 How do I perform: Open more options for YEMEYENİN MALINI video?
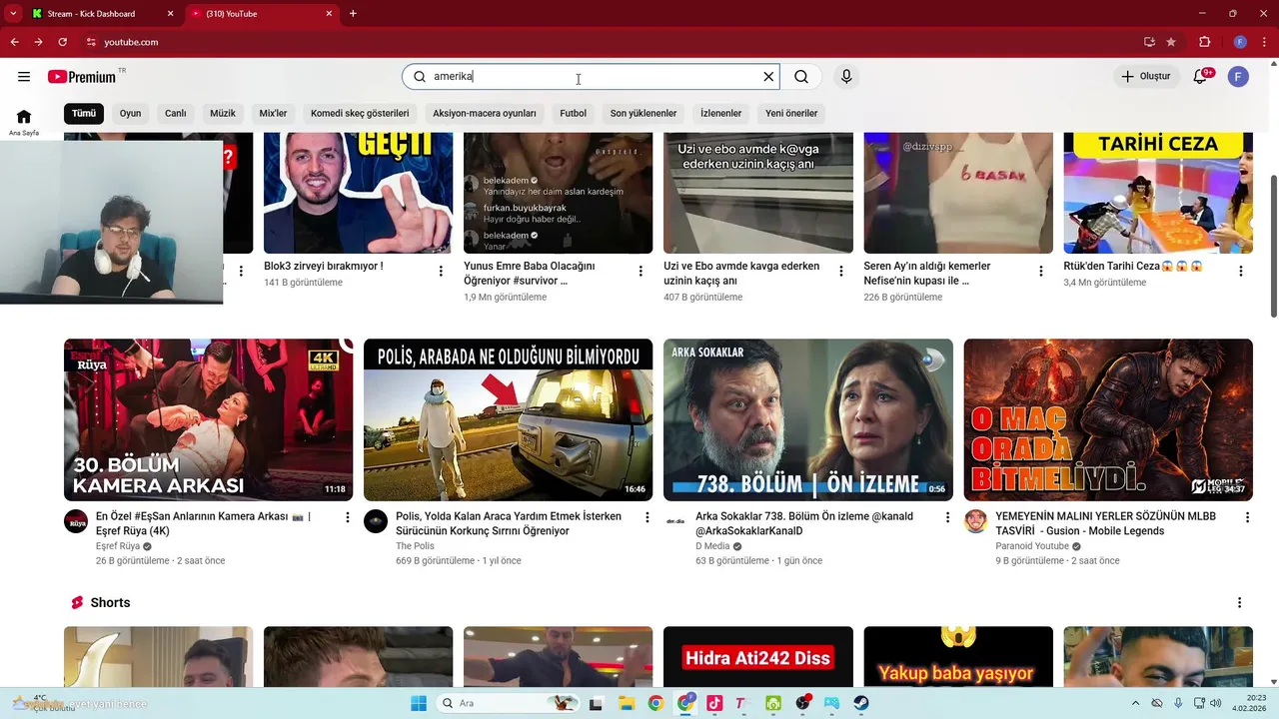click(1247, 517)
